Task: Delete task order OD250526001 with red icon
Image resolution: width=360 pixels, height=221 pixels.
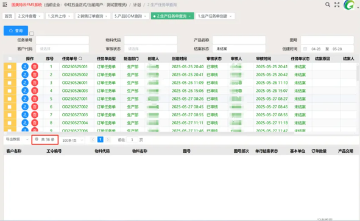Action: tap(35, 83)
